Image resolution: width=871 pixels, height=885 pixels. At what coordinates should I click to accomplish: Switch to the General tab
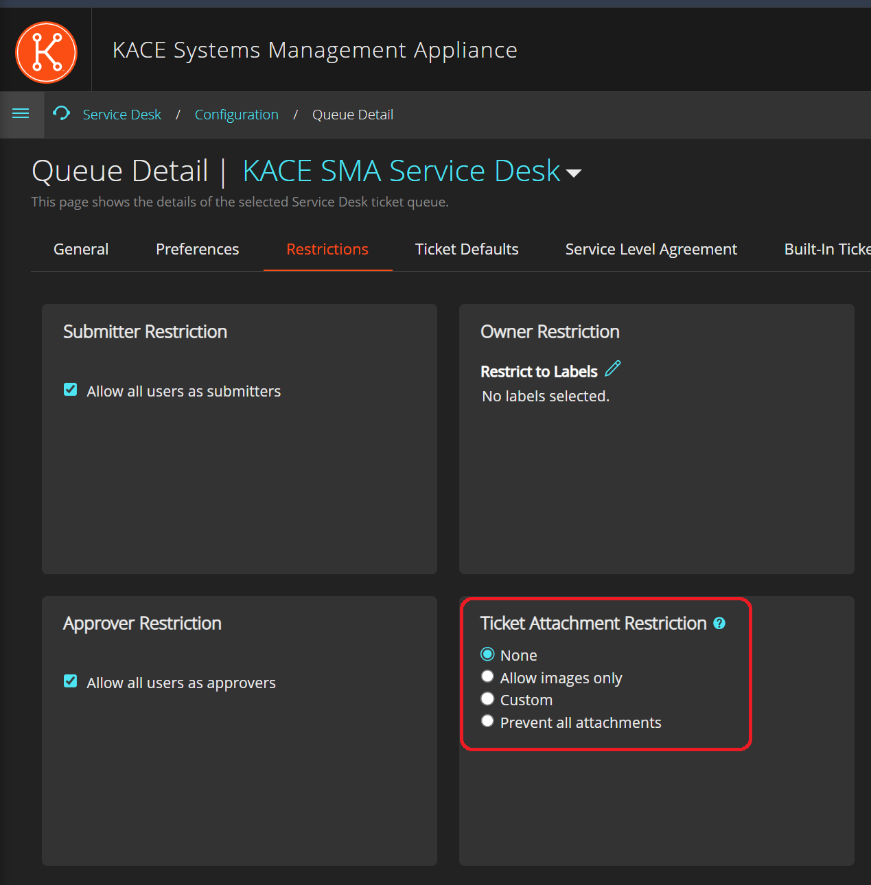(81, 249)
